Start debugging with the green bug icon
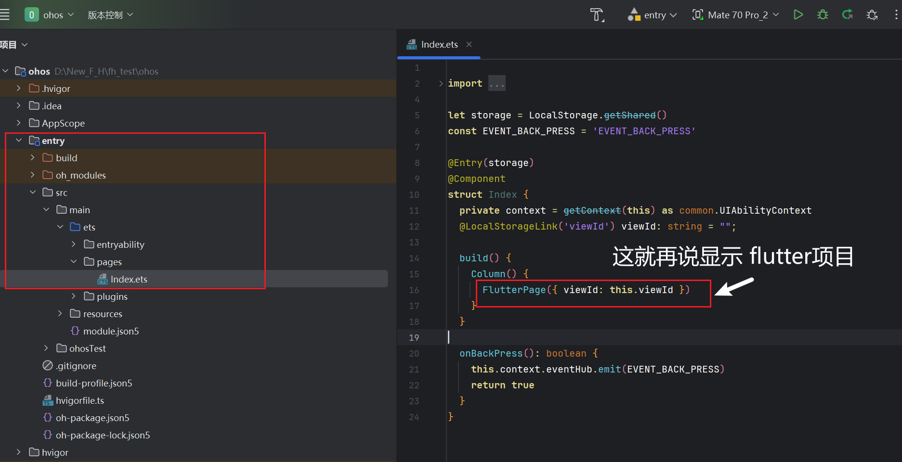The image size is (902, 462). [823, 15]
